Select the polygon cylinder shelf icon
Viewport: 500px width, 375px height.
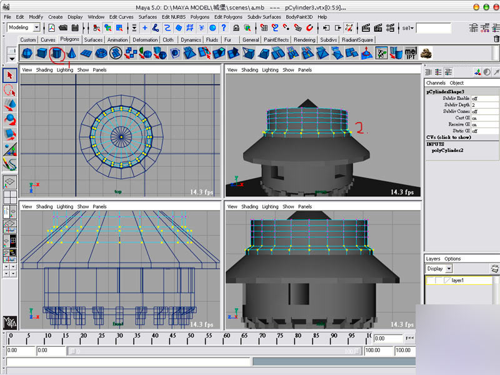pos(57,54)
